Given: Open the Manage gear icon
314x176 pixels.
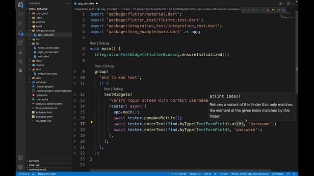Looking at the screenshot, I should click(20, 167).
